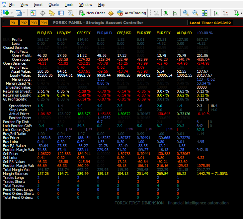Tile chart windows icon
The height and width of the screenshot is (219, 243).
[x=204, y=13]
